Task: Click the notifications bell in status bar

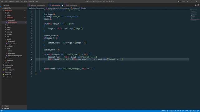Action: click(198, 111)
